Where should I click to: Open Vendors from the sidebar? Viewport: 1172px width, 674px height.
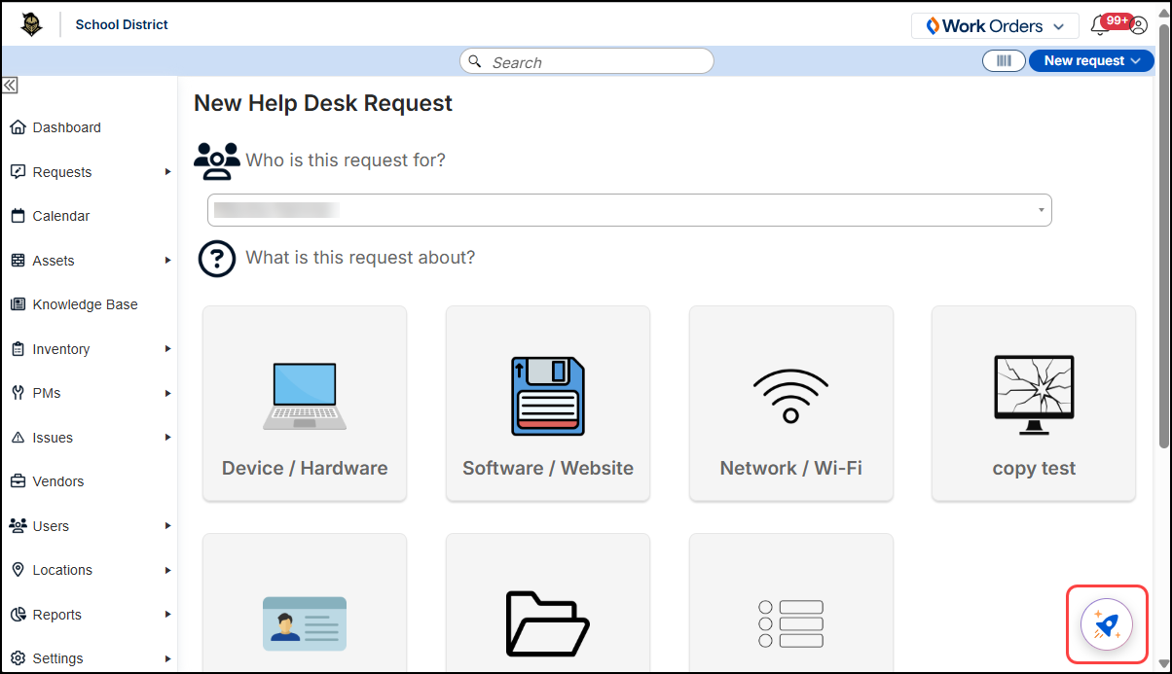point(58,481)
